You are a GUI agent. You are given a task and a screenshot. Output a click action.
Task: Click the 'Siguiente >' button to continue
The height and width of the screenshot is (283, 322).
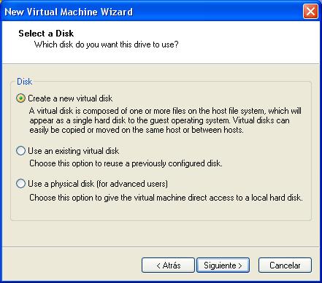(223, 265)
